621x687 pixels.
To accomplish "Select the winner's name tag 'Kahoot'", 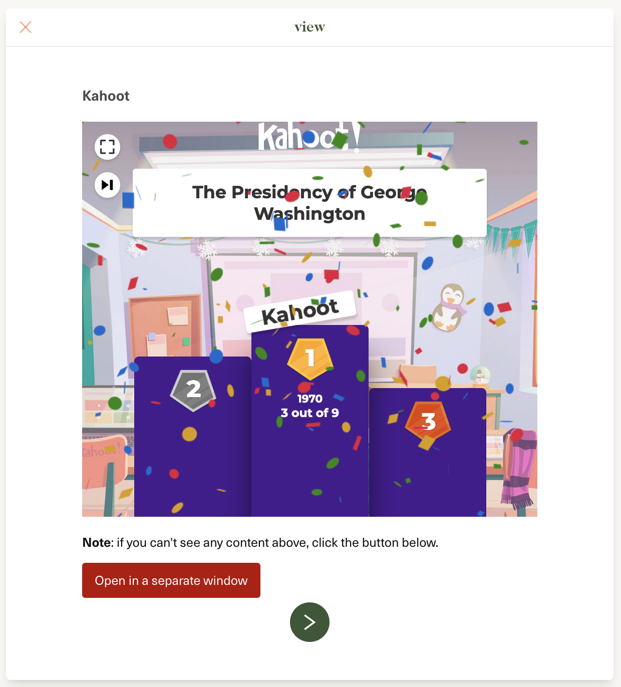I will click(300, 311).
